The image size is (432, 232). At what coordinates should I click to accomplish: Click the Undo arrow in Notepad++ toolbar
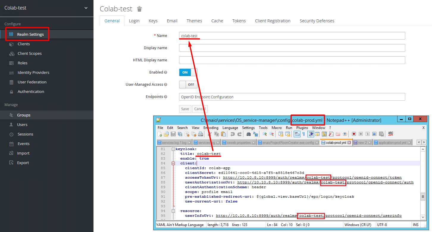(233, 134)
